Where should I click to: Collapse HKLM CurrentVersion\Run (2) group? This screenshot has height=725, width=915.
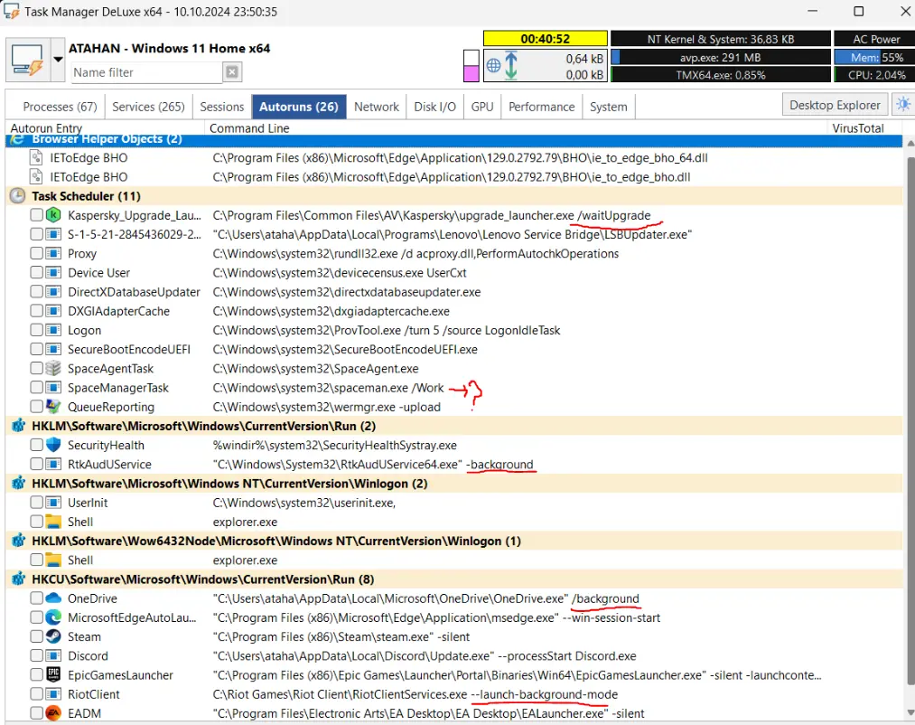click(x=454, y=426)
